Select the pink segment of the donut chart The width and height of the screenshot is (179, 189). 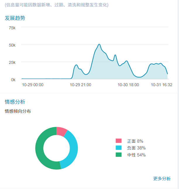pyautogui.click(x=61, y=132)
